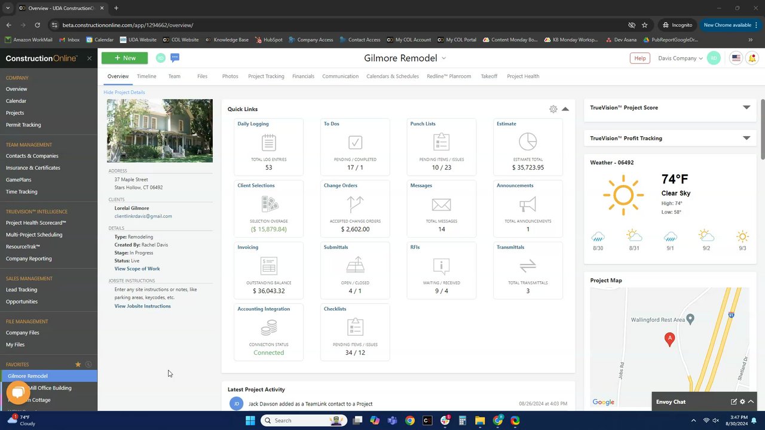The width and height of the screenshot is (765, 430).
Task: Click the Announcements megaphone icon
Action: [528, 204]
